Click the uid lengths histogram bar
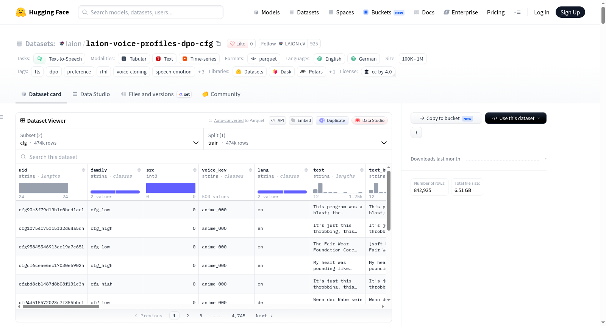The height and width of the screenshot is (326, 606). click(x=44, y=188)
